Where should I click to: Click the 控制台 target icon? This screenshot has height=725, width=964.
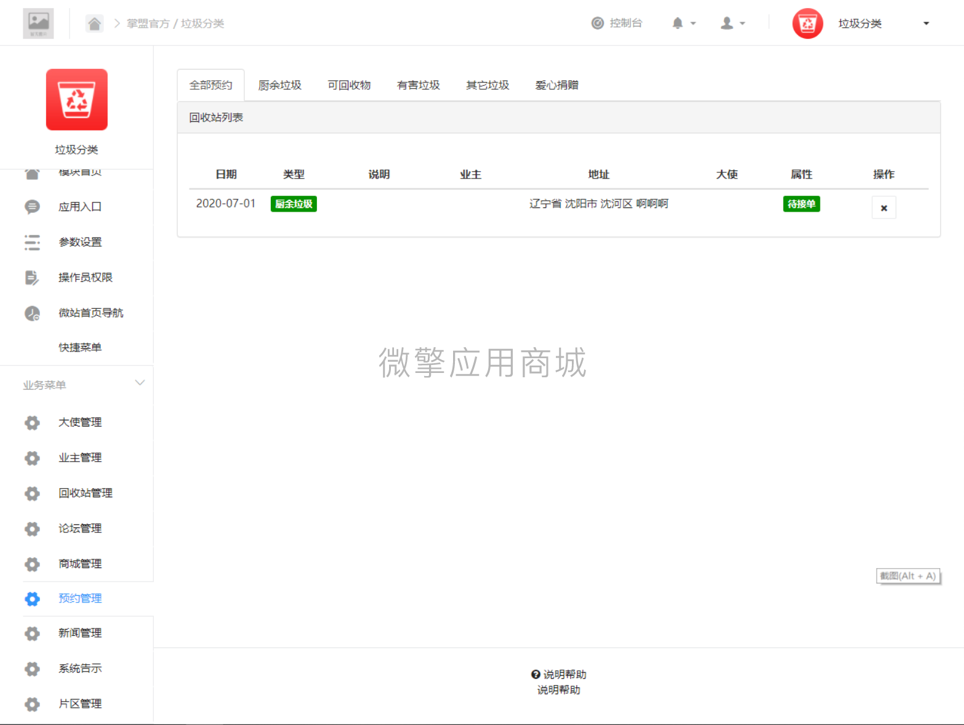coord(597,23)
